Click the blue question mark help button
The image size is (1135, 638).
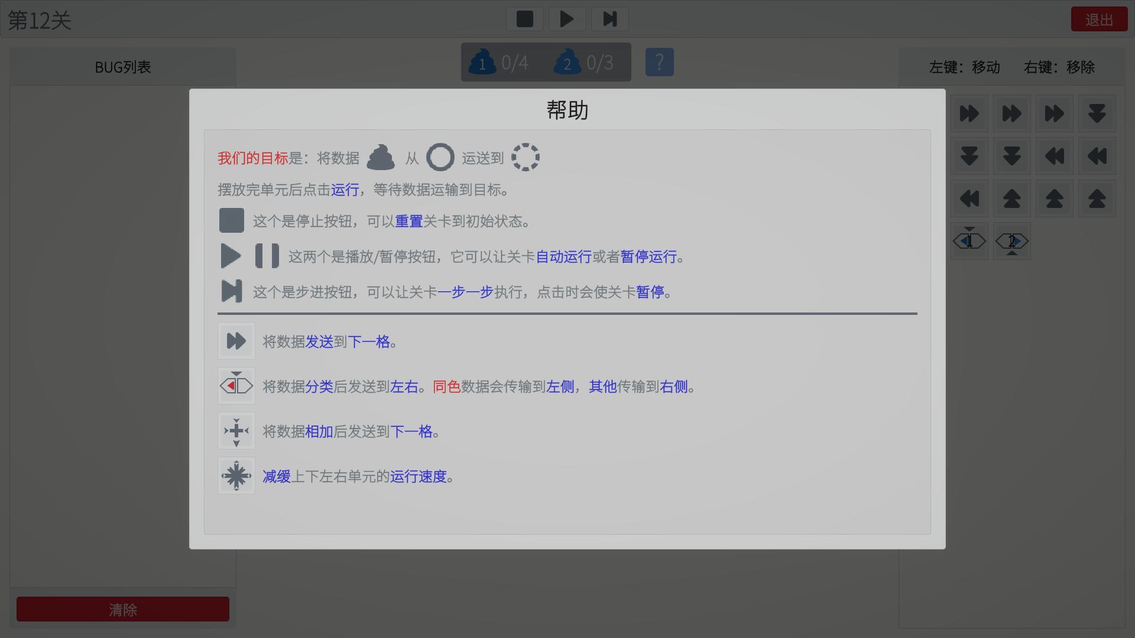(659, 62)
